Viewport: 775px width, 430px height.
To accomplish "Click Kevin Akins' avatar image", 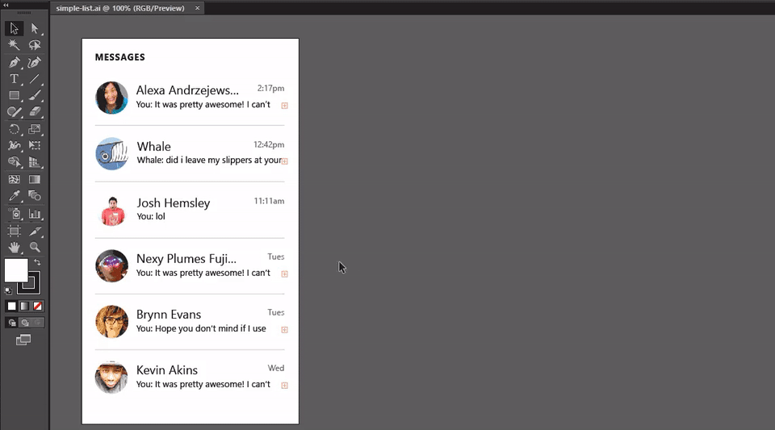I will 111,377.
